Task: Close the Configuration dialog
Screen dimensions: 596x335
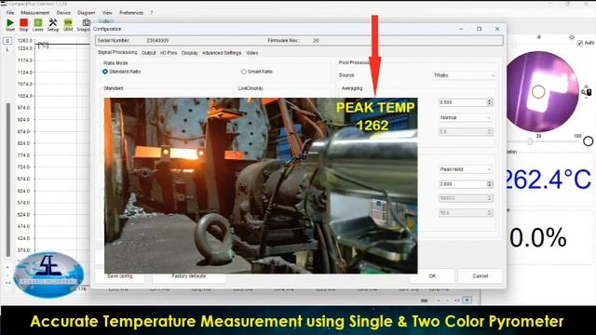Action: pyautogui.click(x=497, y=29)
